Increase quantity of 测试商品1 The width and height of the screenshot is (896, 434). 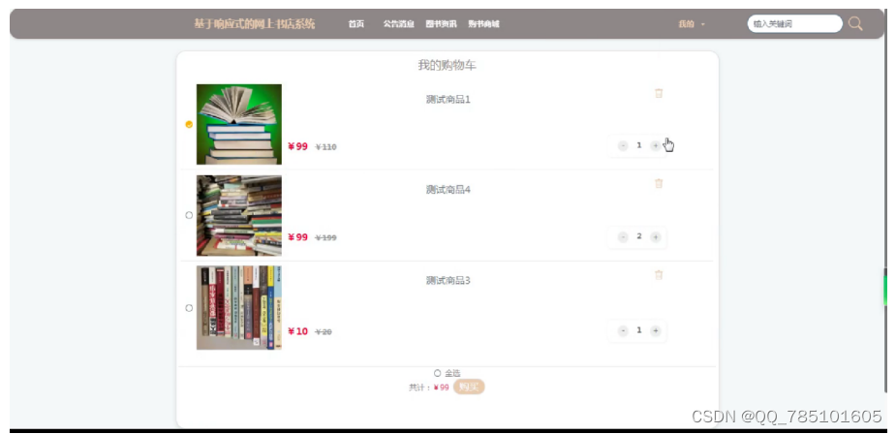click(656, 146)
